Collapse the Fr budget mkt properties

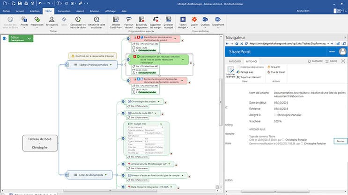tap(161, 124)
